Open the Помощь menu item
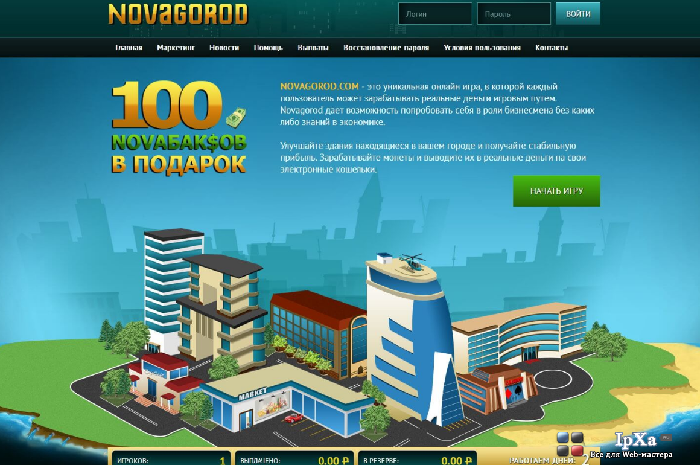700x465 pixels. coord(269,48)
